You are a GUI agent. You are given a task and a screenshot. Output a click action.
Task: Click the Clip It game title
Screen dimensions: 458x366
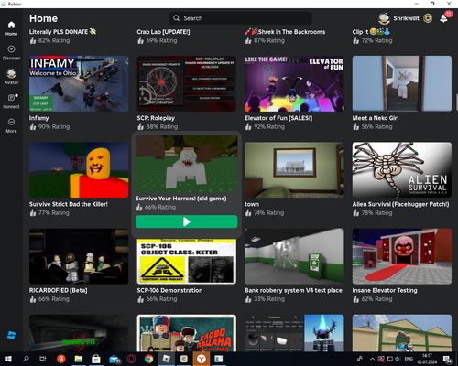tap(371, 32)
